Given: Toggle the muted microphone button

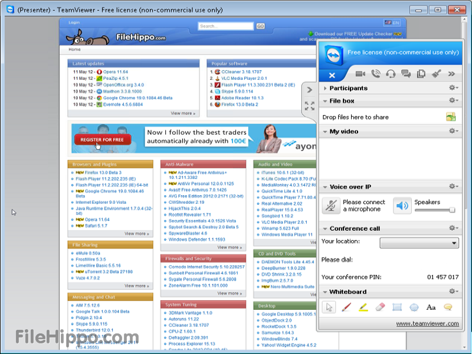Looking at the screenshot, I should point(331,205).
